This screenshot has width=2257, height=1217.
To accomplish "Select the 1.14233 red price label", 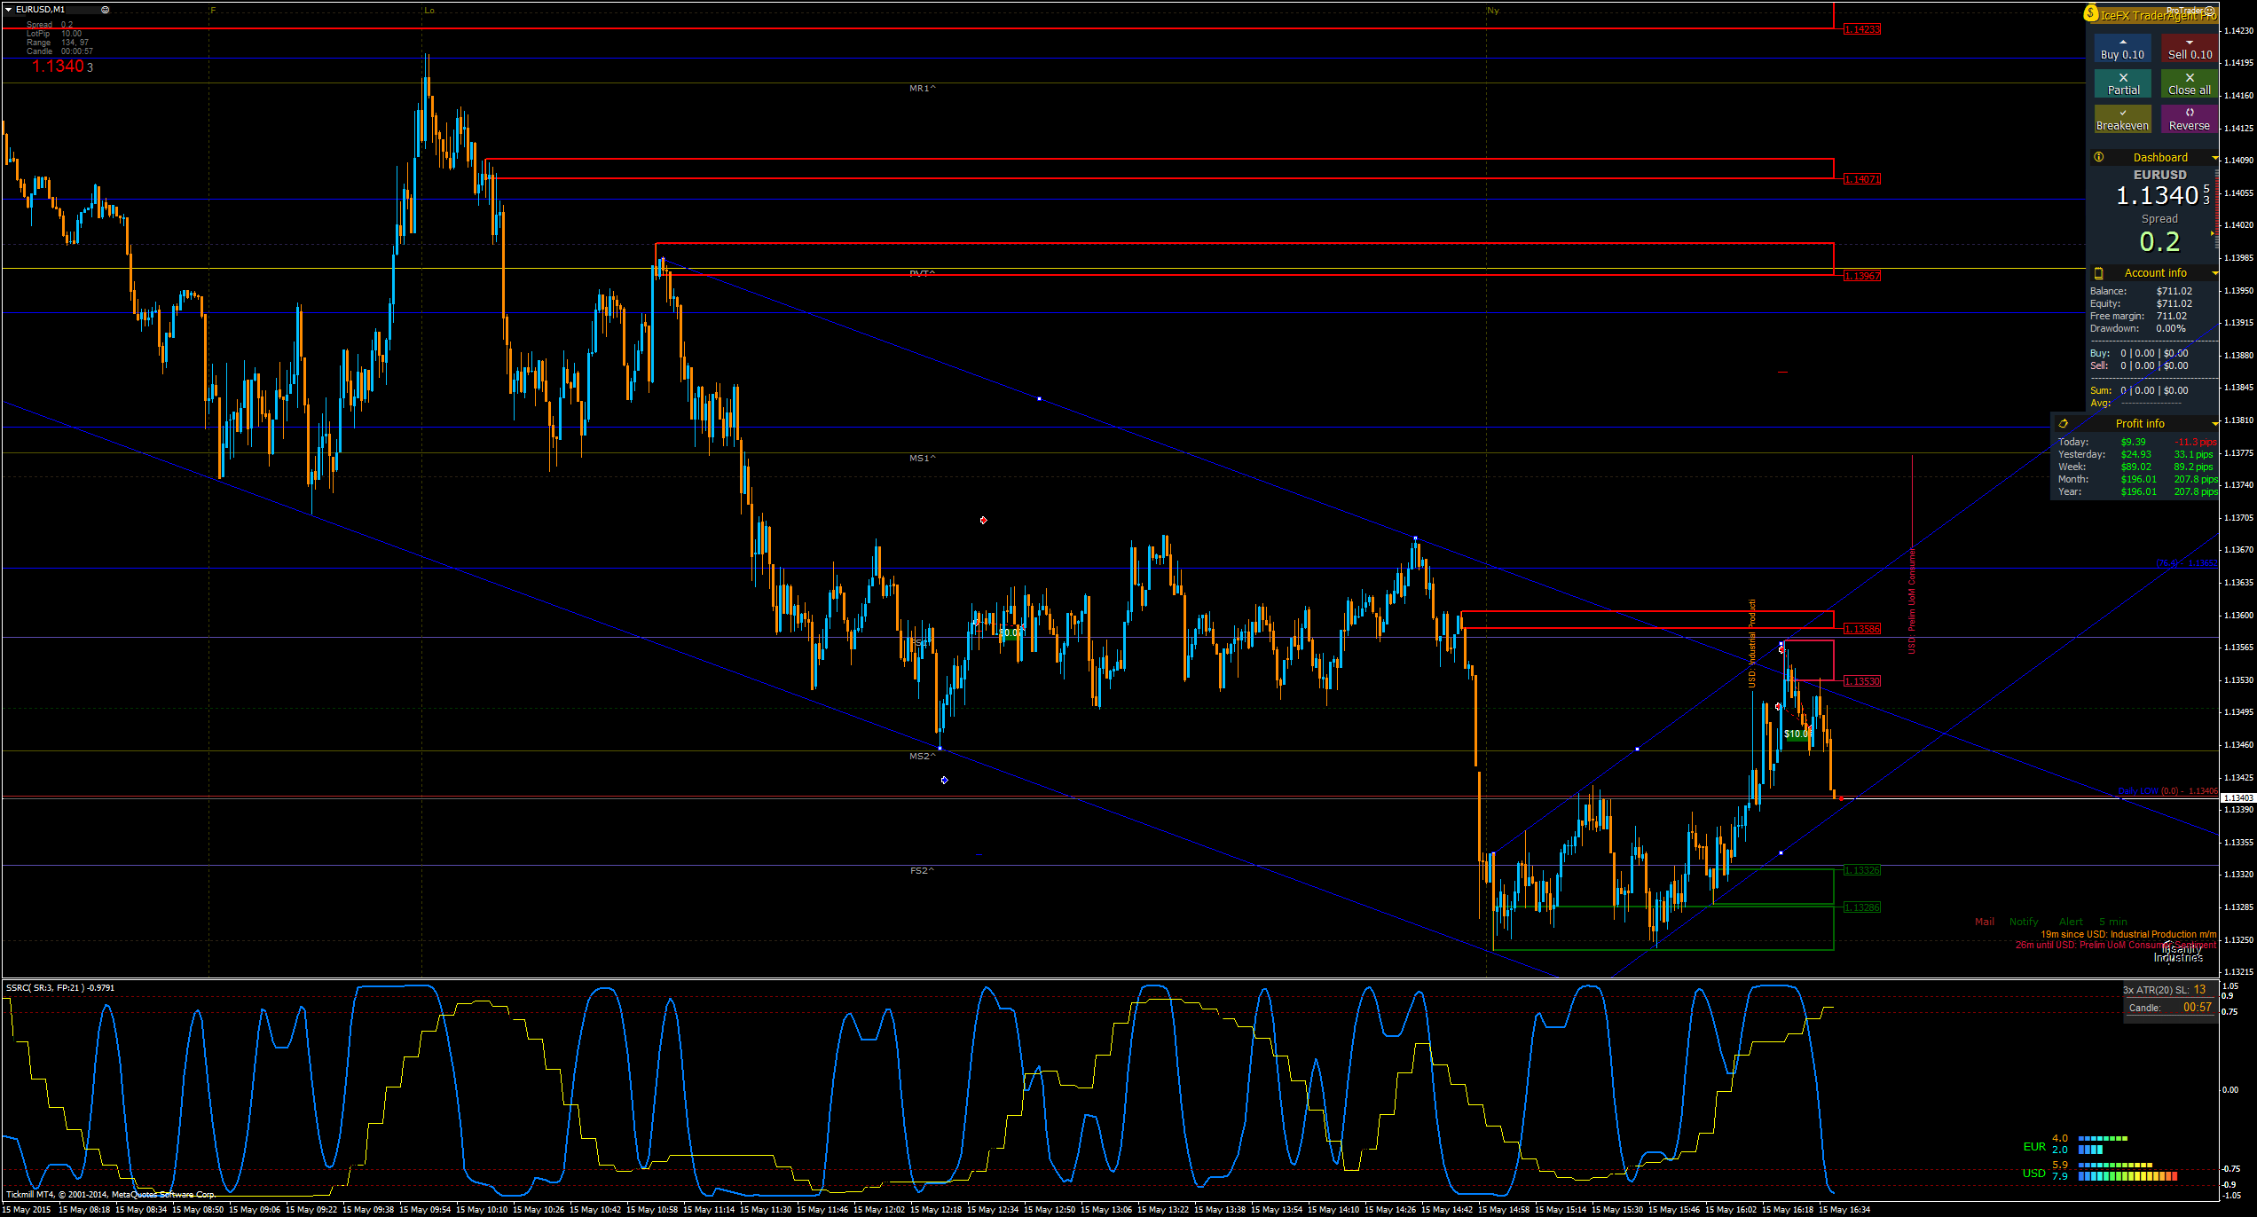I will pyautogui.click(x=1861, y=29).
